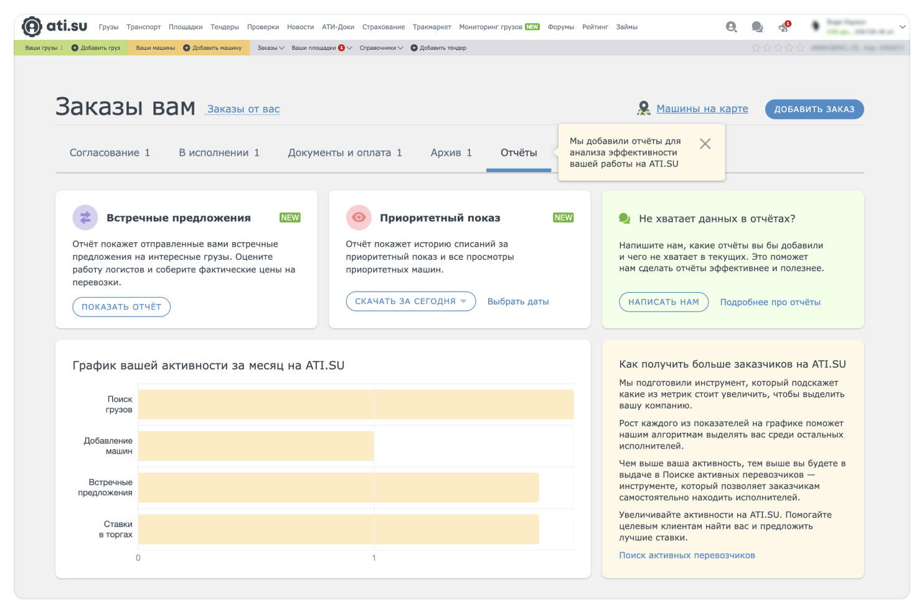Screen dimensions: 924x613
Task: Click the Приоритетный показ eye icon
Action: [x=359, y=217]
